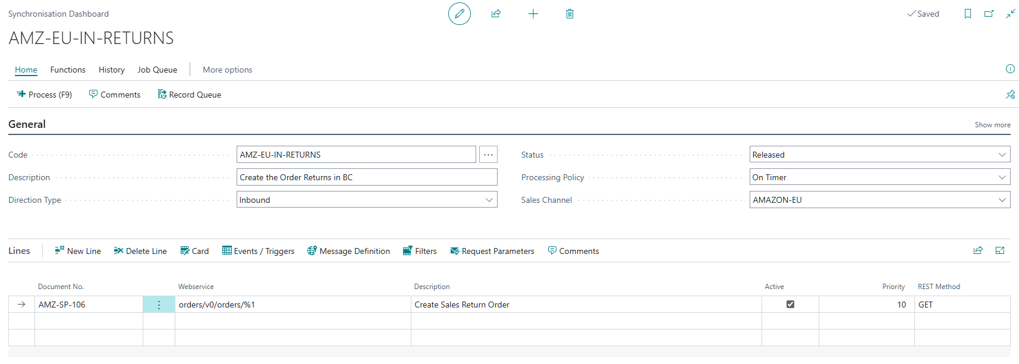The width and height of the screenshot is (1019, 364).
Task: Click the AMZ-SP-106 document number cell
Action: pyautogui.click(x=89, y=305)
